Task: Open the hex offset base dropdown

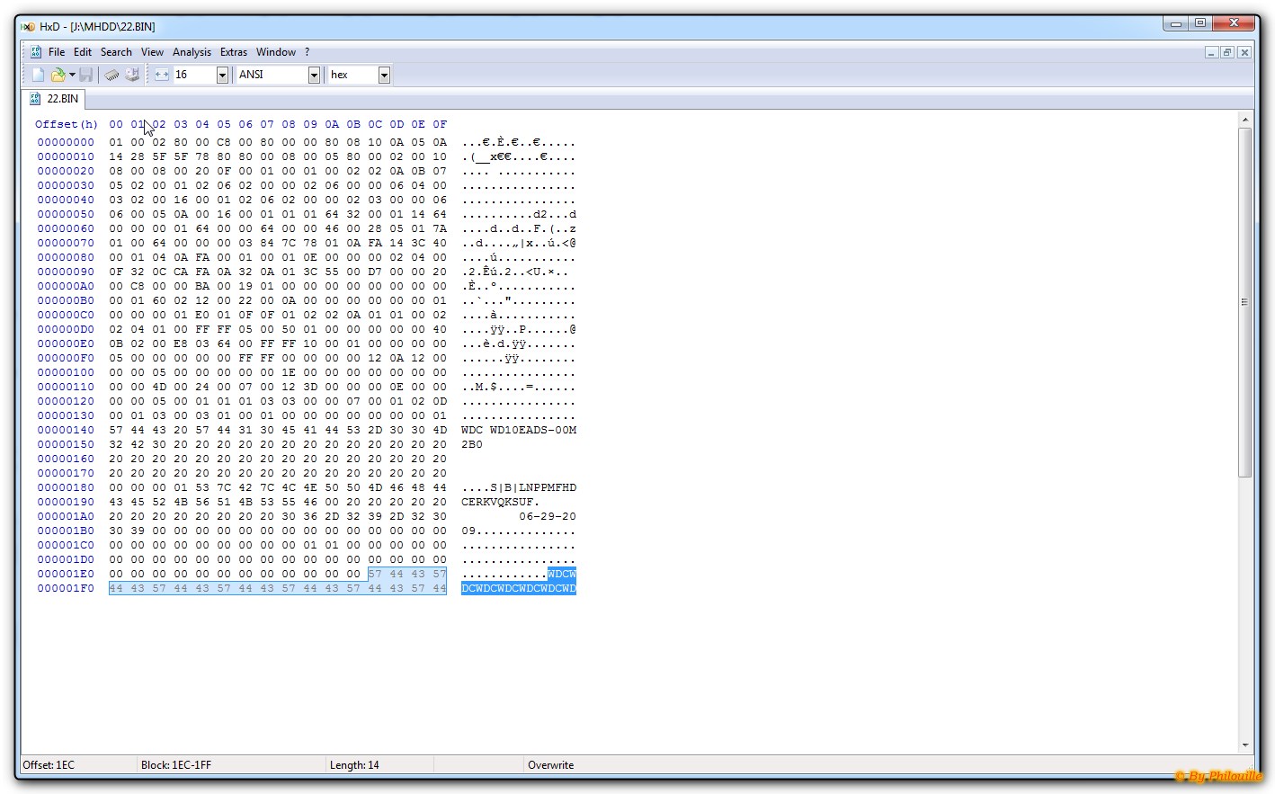Action: 384,76
